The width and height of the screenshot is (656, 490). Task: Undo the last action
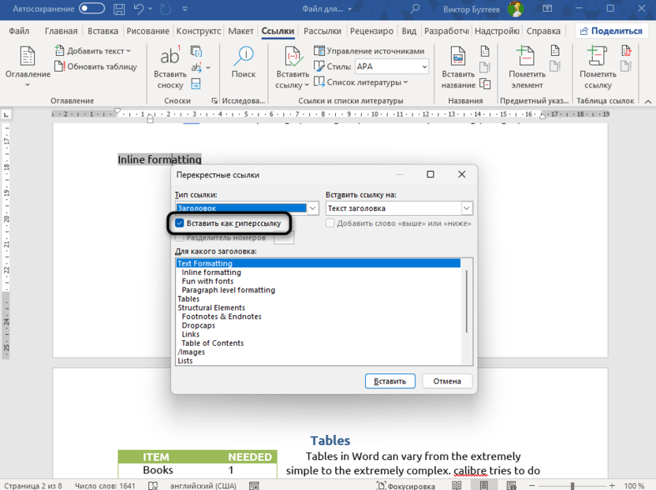[139, 9]
